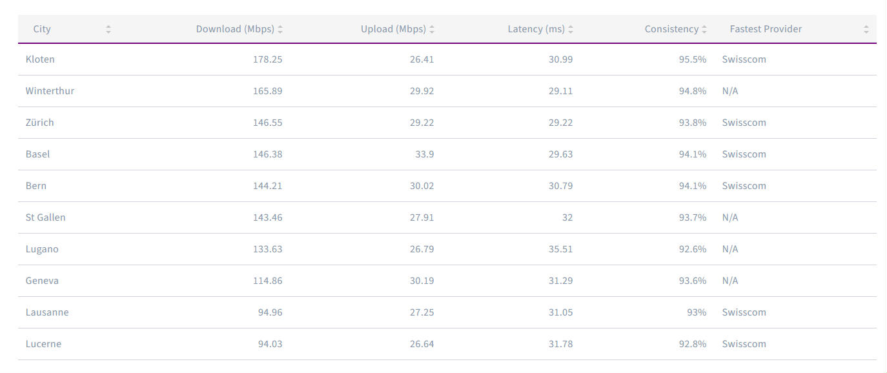
Task: Click Swisscom provider in Lucerne row
Action: [x=744, y=344]
